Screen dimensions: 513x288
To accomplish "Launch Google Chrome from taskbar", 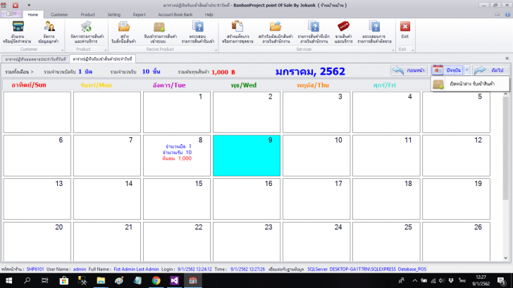I will tap(156, 280).
